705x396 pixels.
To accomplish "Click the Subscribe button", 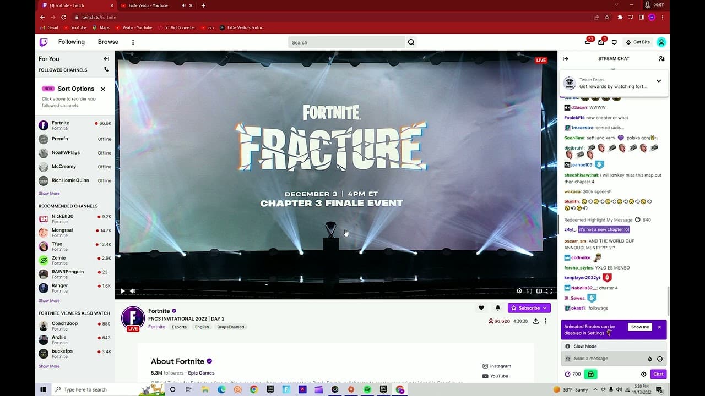I will (529, 308).
